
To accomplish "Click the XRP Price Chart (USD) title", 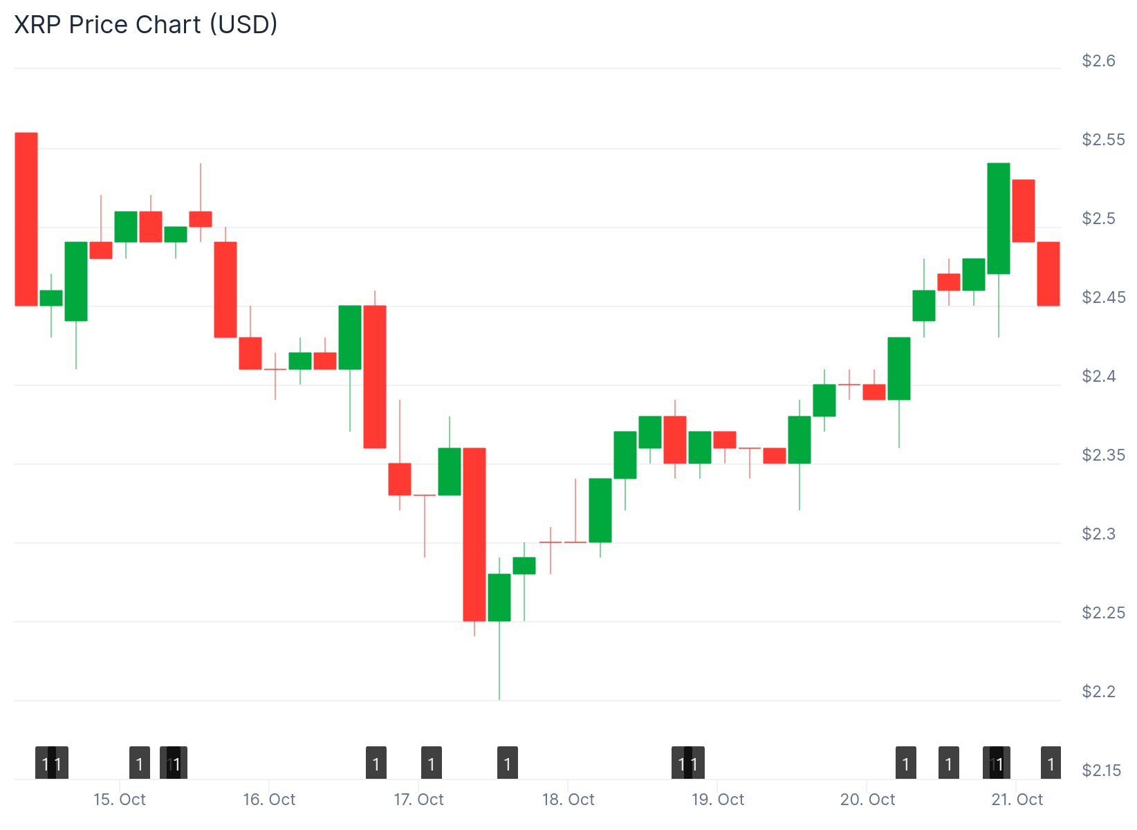I will tap(146, 24).
